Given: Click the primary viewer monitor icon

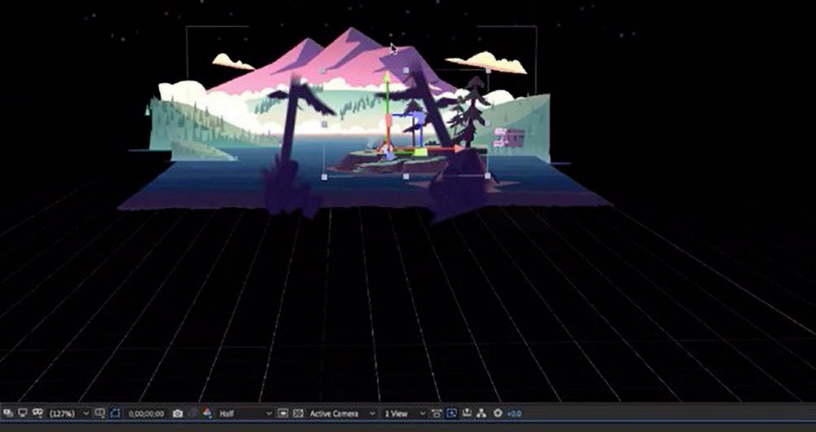Looking at the screenshot, I should click(22, 413).
